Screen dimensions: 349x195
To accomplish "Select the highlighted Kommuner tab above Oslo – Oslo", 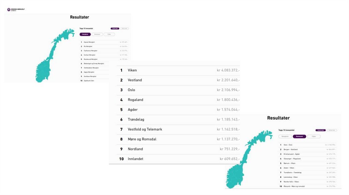I will point(300,137).
